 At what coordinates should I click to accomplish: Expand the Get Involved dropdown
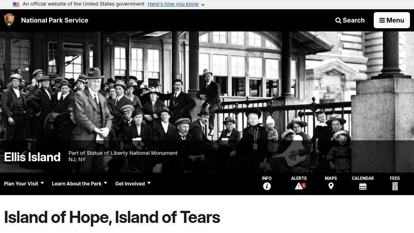click(133, 183)
